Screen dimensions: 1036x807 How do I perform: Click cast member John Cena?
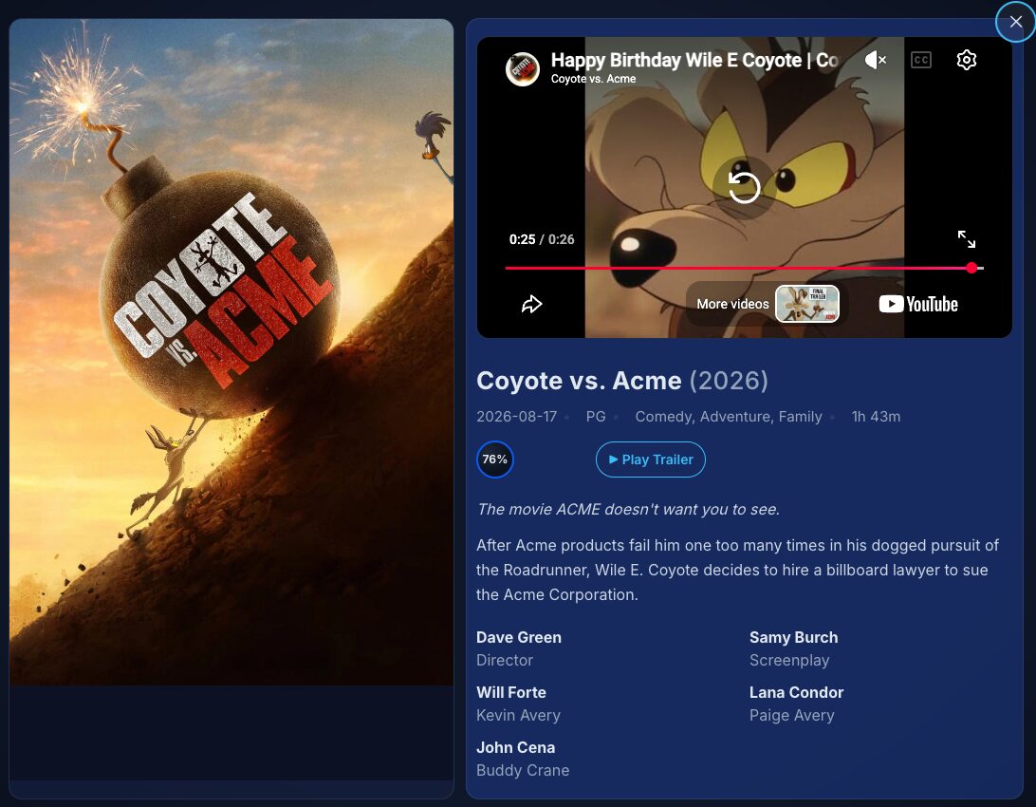tap(516, 747)
